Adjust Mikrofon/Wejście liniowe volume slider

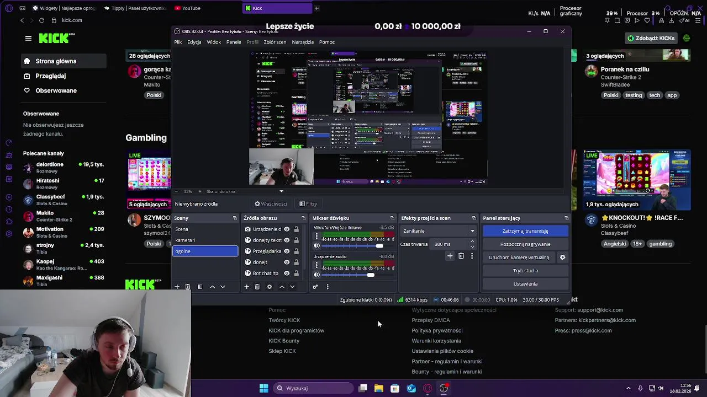[379, 246]
